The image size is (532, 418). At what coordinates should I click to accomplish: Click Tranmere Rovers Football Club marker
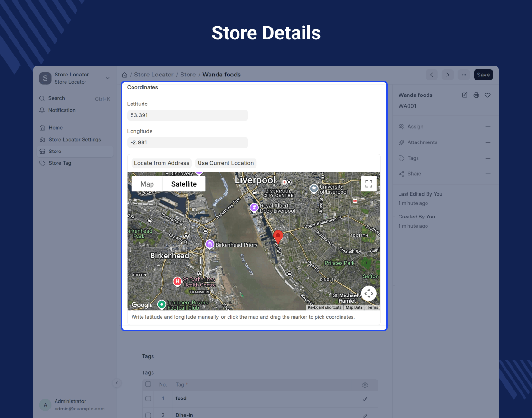click(161, 304)
